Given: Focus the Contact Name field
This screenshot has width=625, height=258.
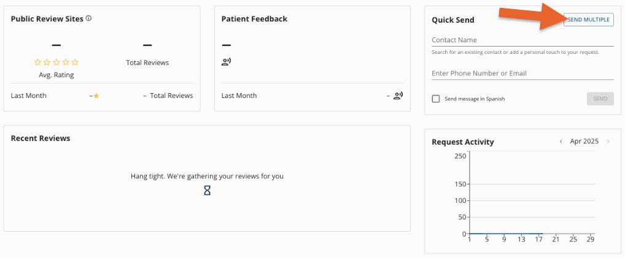Looking at the screenshot, I should (x=522, y=40).
